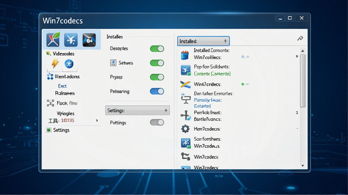
Task: Select the Ben tafien Eemortes monitor icon
Action: pos(185,99)
